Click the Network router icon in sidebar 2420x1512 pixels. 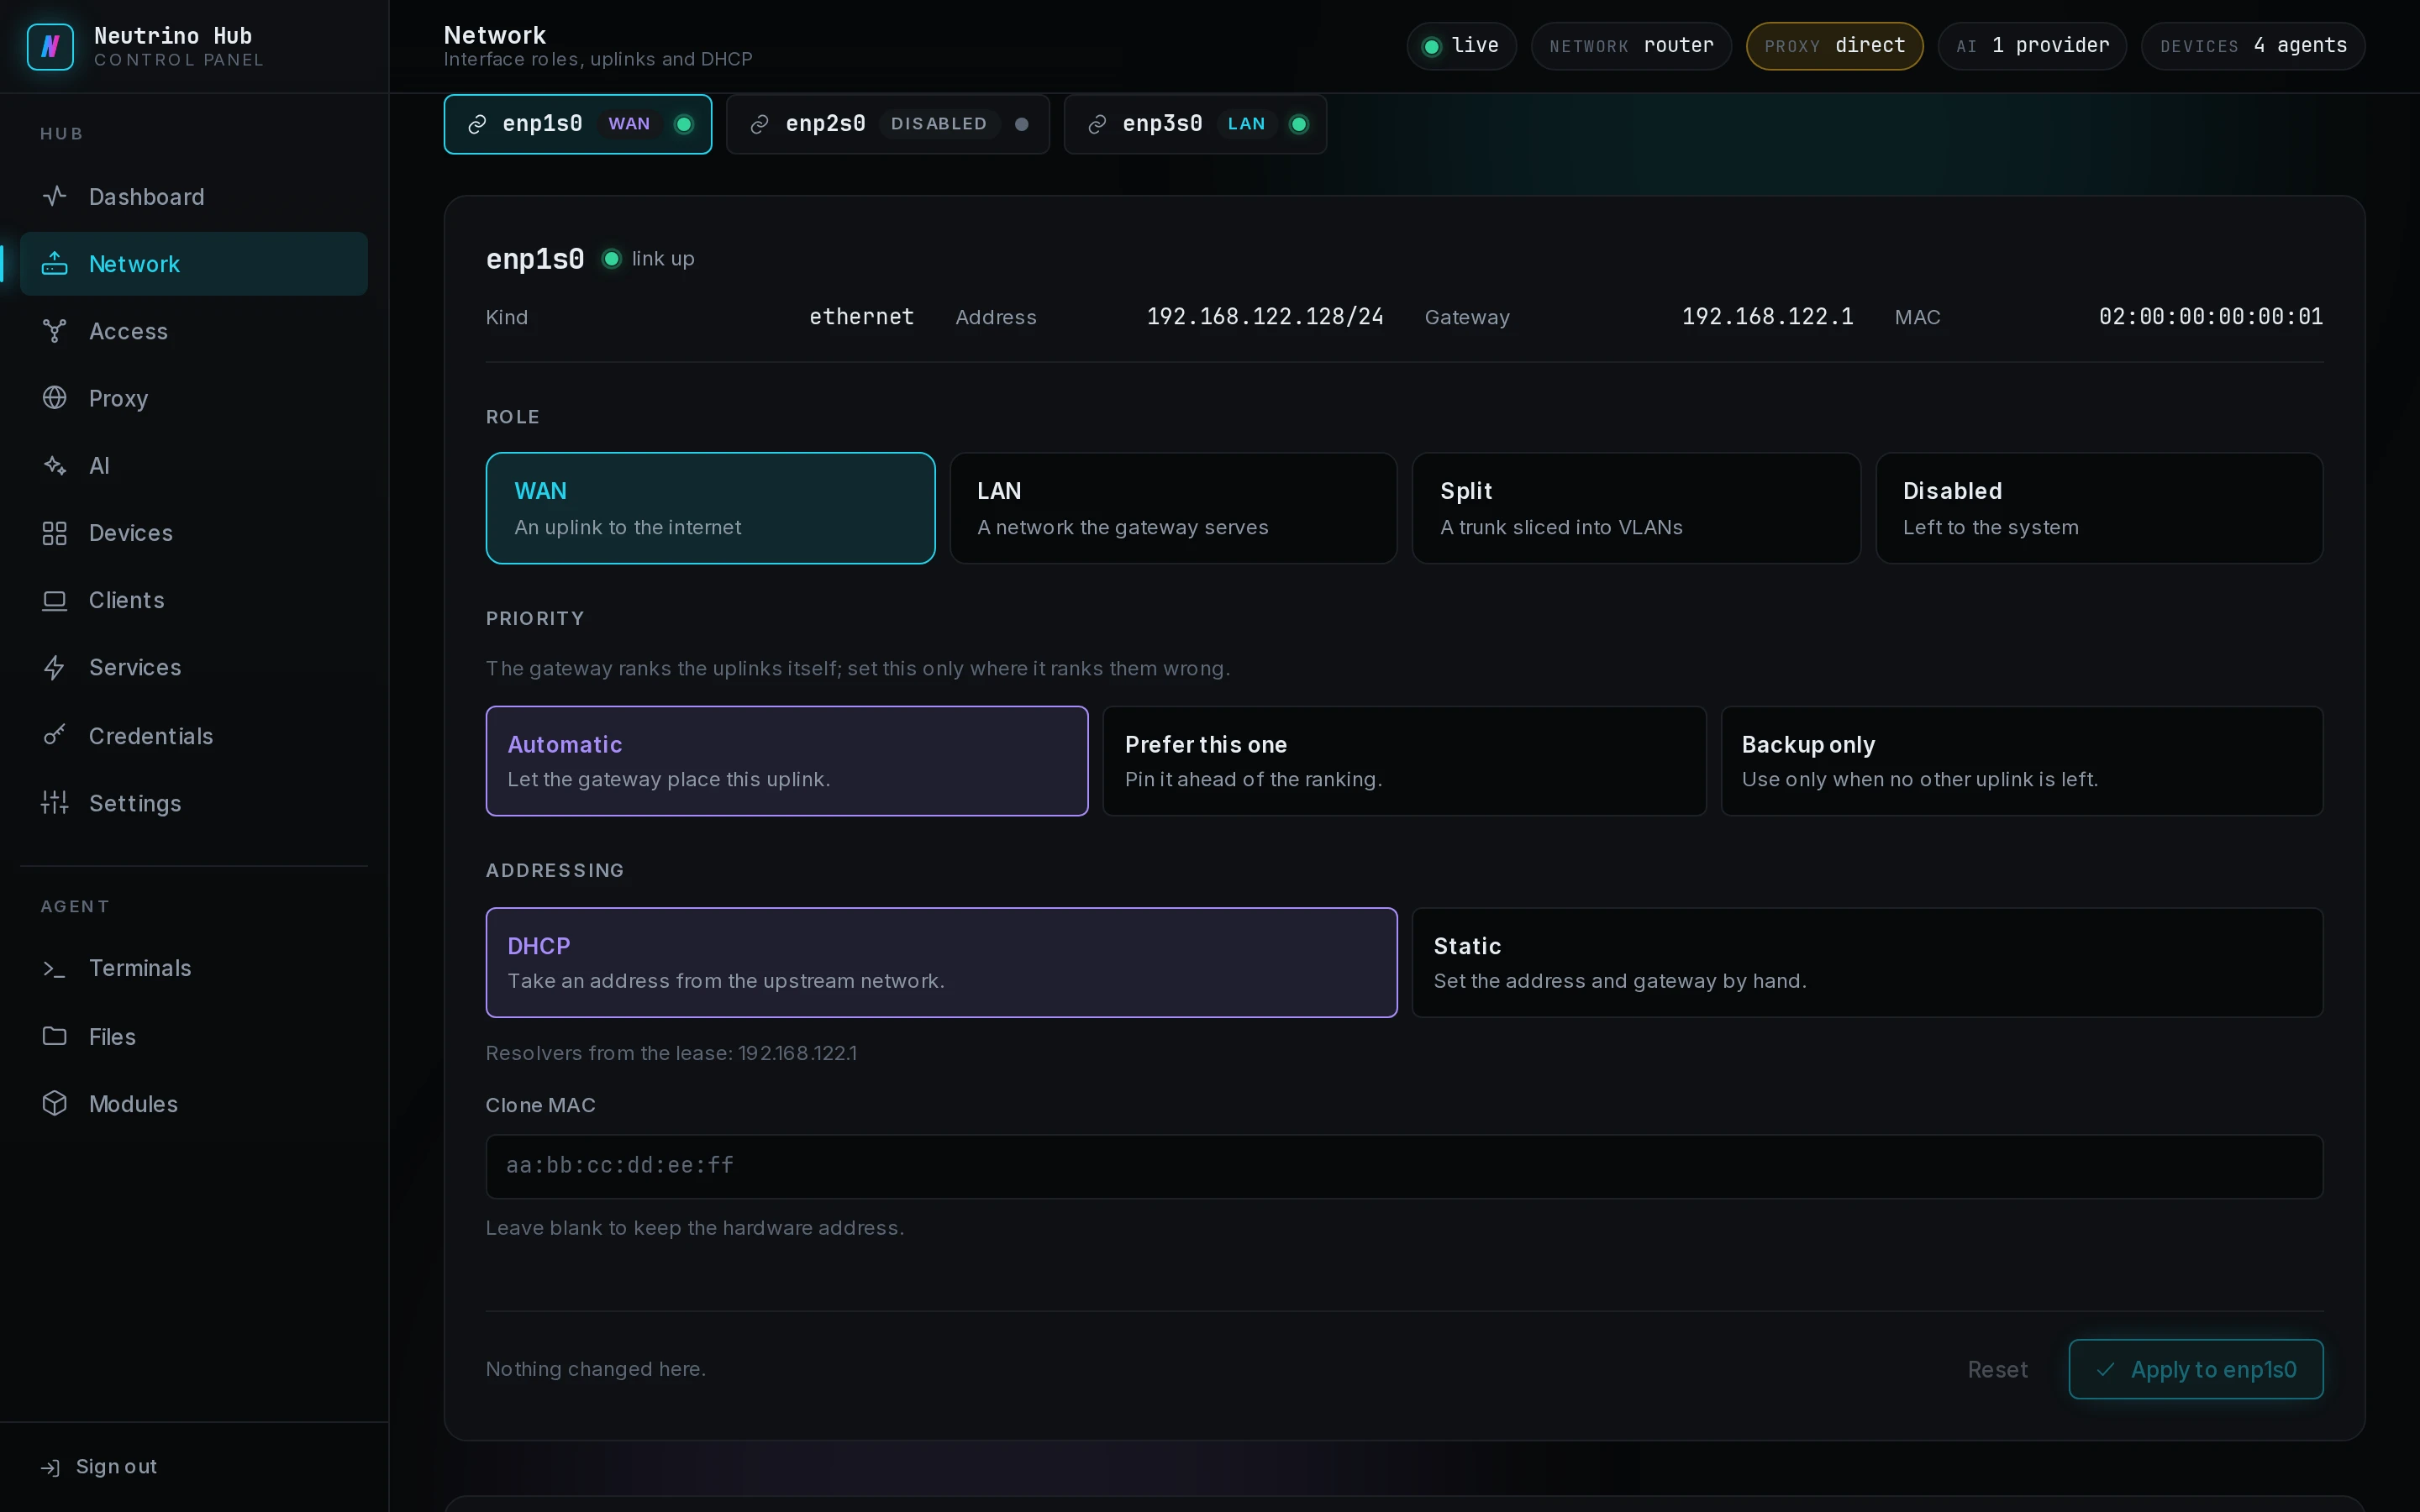[55, 263]
